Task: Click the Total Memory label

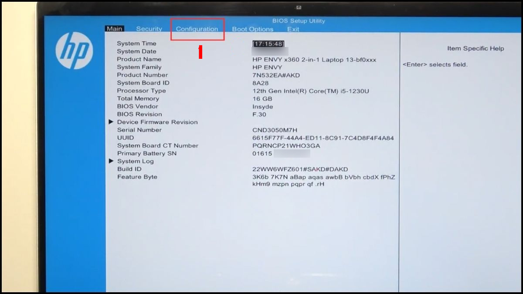Action: tap(138, 98)
